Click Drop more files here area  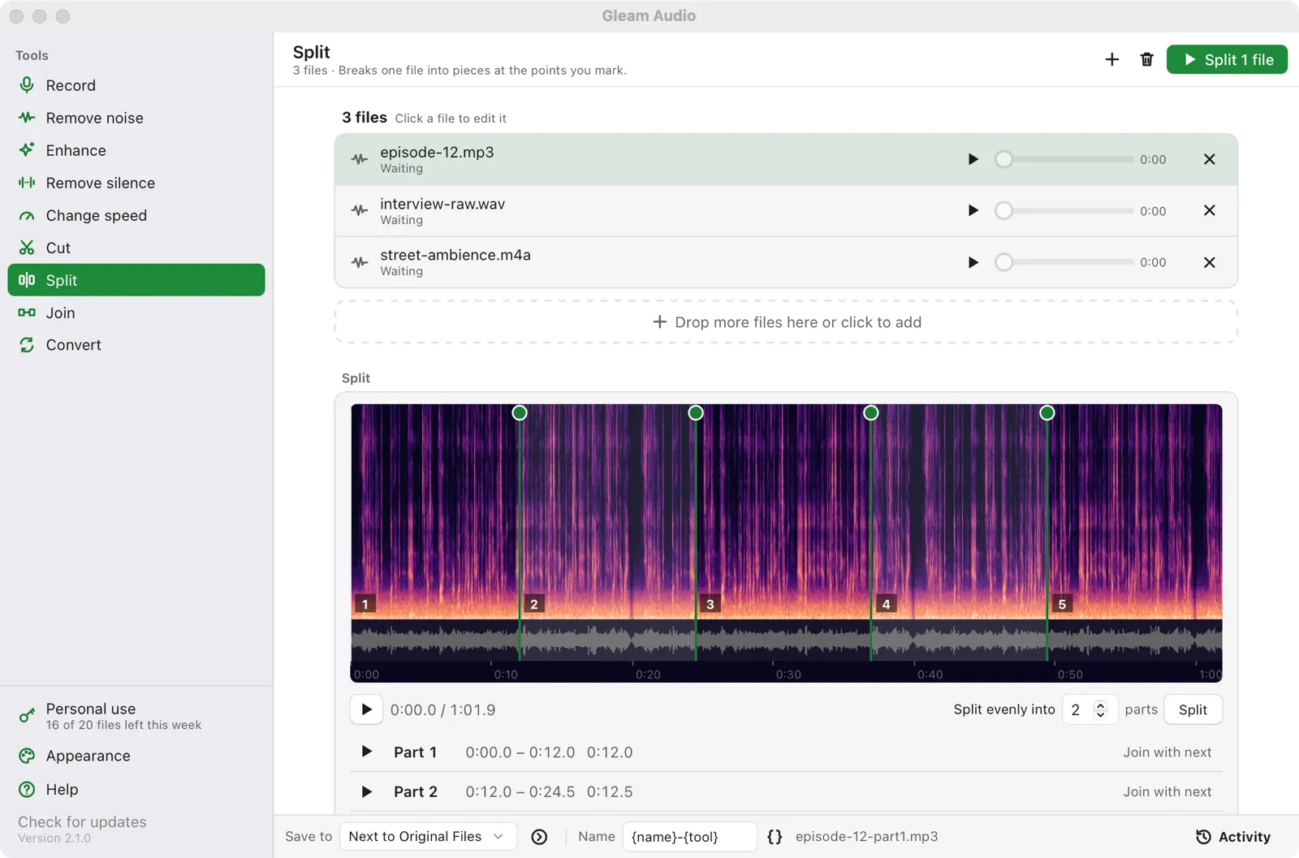[x=786, y=321]
